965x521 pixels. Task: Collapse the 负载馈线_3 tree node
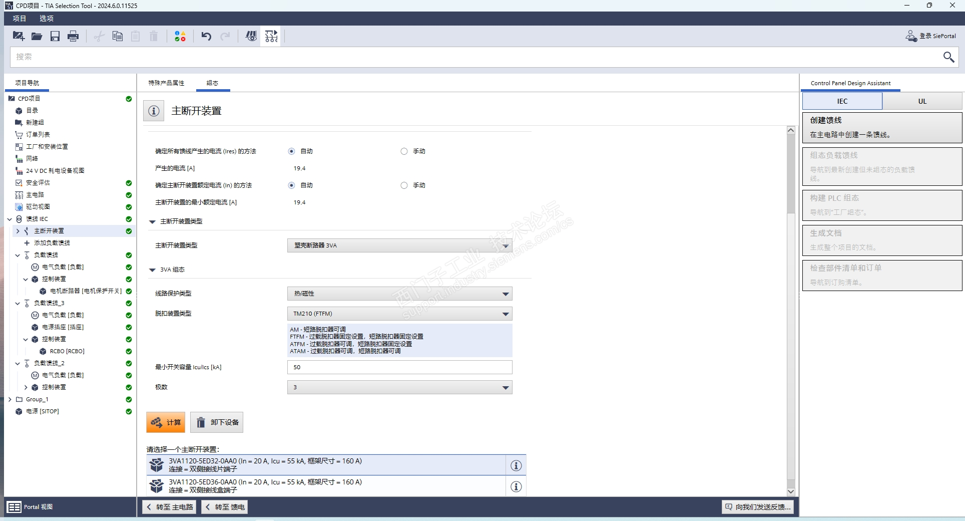click(18, 303)
